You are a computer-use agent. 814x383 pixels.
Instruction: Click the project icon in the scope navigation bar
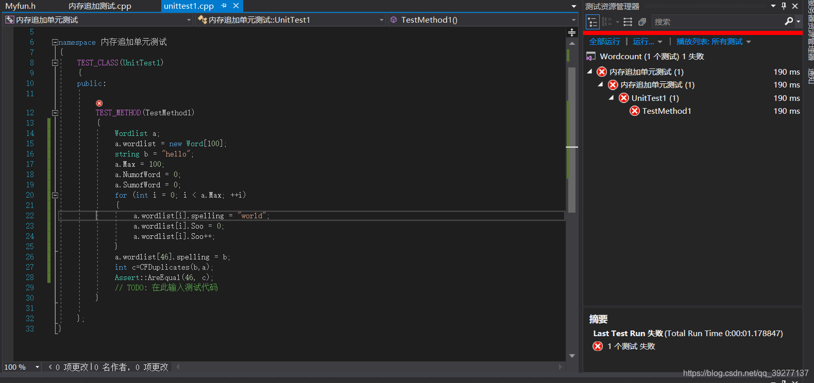click(9, 20)
